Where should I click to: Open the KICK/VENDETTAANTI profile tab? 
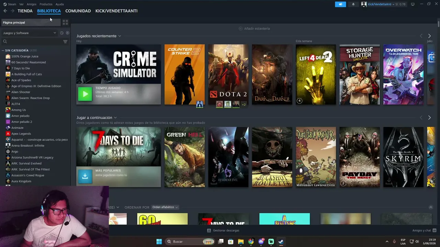click(117, 11)
